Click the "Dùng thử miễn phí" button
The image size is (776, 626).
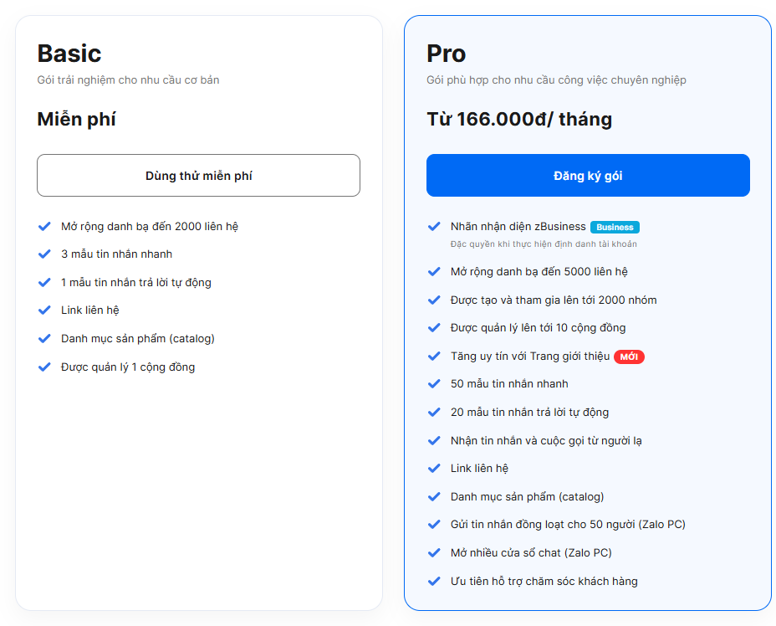point(198,175)
